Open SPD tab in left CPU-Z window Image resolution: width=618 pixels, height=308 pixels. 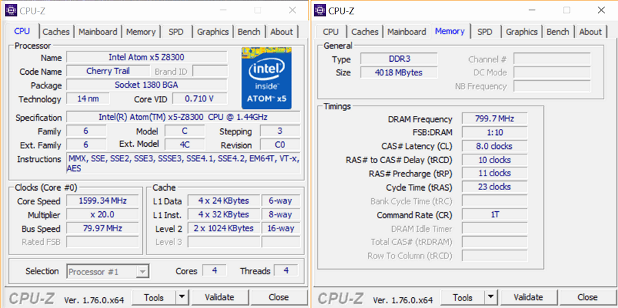click(x=176, y=32)
